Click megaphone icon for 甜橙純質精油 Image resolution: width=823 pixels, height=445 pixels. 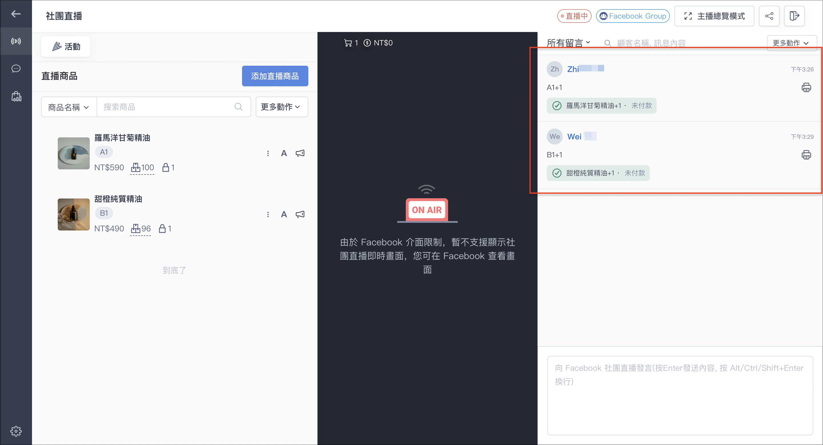[300, 215]
